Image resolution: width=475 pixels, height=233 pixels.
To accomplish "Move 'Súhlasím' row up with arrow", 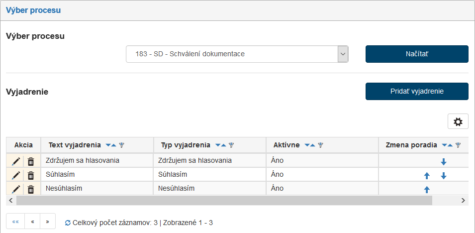I will point(426,175).
